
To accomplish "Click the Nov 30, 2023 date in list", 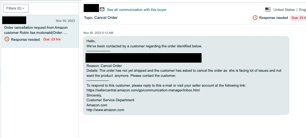I will 65,21.
